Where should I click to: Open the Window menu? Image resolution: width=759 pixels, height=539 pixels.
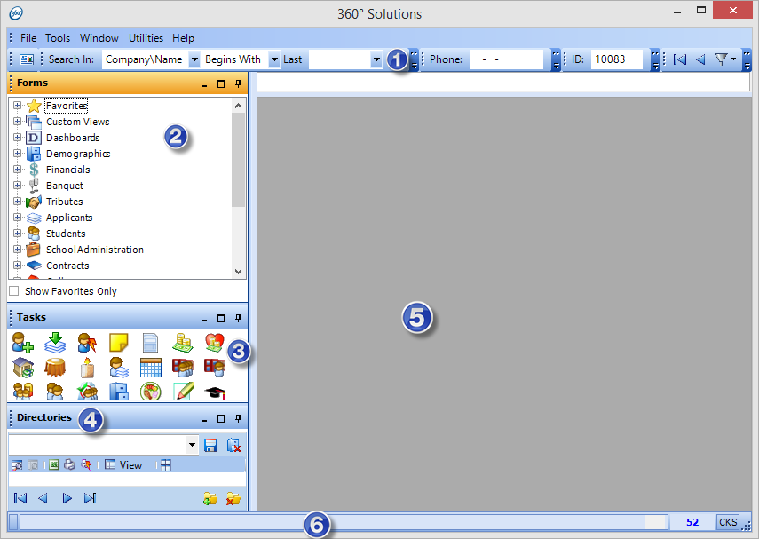(99, 38)
